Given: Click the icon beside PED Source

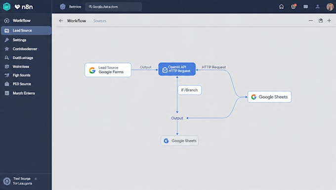Looking at the screenshot, I should coord(7,84).
